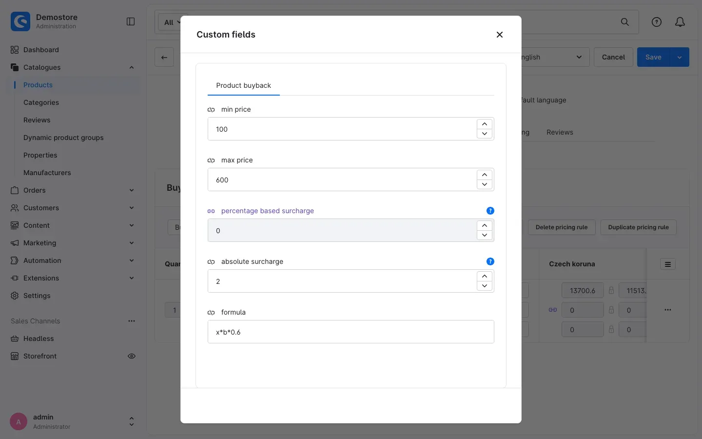Screen dimensions: 702x439
Task: Open the Save button dropdown arrow
Action: [x=680, y=57]
